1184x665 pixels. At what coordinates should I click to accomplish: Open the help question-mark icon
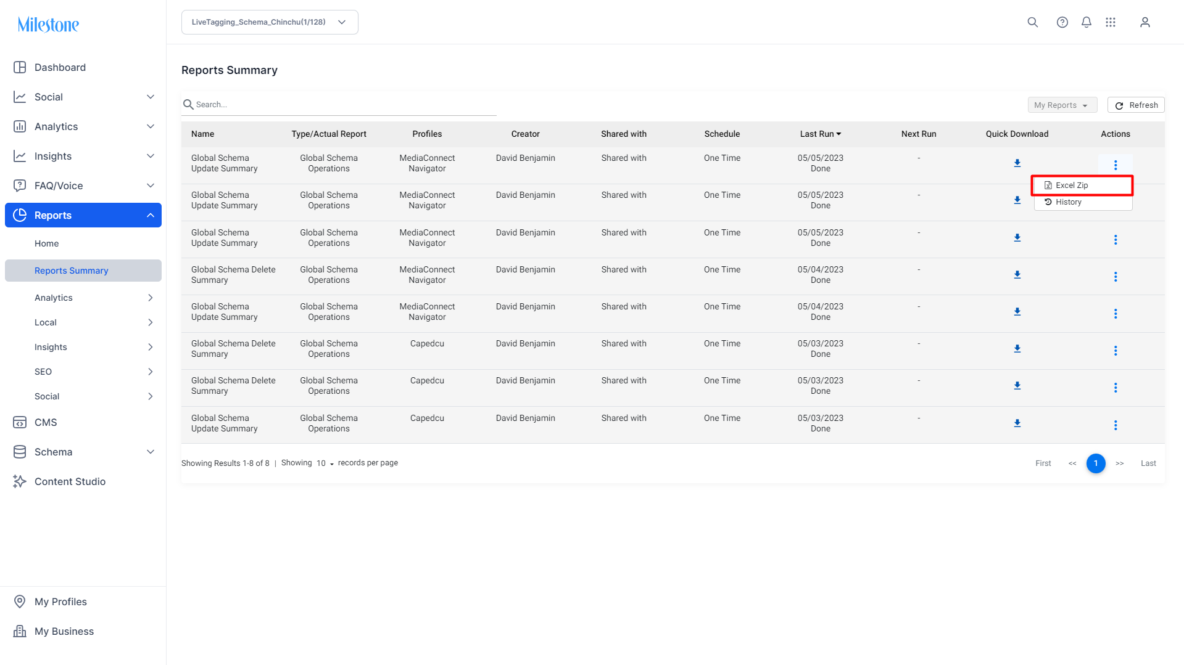pyautogui.click(x=1062, y=22)
